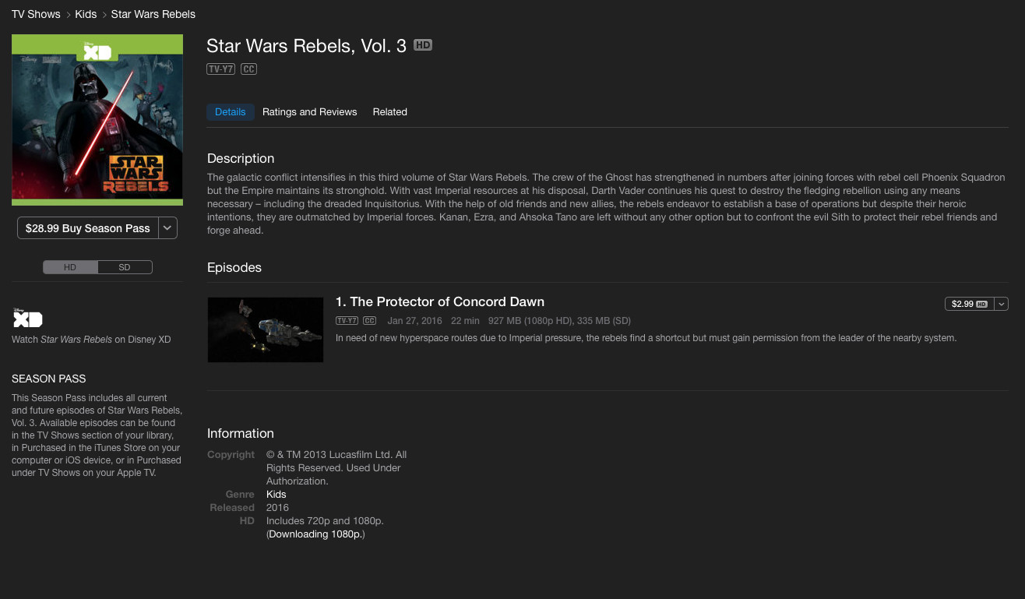Click the episode's TV-Y7 rating badge
This screenshot has height=599, width=1025.
[x=347, y=321]
